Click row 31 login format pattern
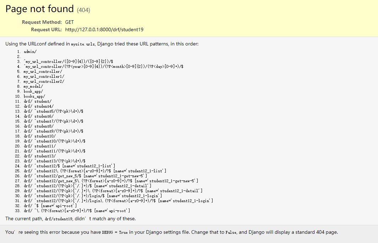Viewport: 378px width, 243px height. tap(118, 201)
